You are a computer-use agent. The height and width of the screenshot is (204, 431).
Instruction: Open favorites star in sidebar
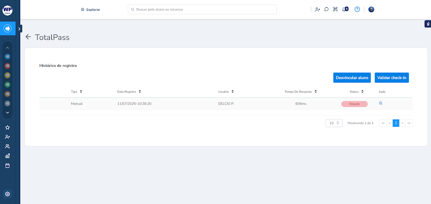pyautogui.click(x=8, y=127)
